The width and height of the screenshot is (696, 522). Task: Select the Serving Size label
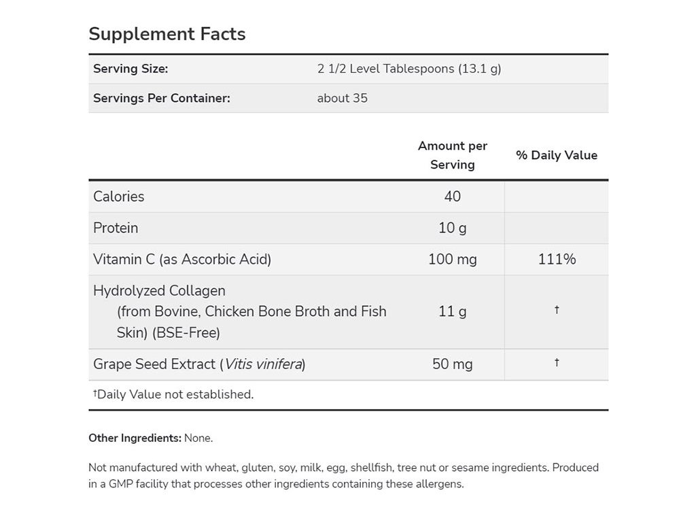coord(130,69)
